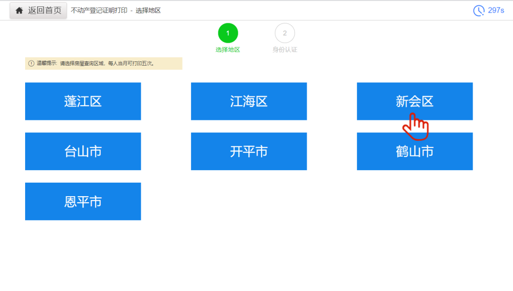
Task: Select the 蓬江区 region button
Action: pos(83,101)
